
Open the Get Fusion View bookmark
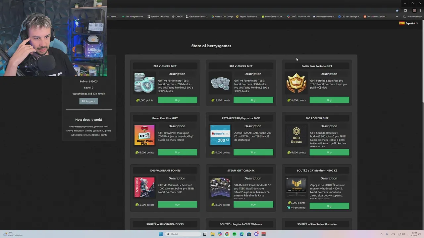click(x=197, y=17)
